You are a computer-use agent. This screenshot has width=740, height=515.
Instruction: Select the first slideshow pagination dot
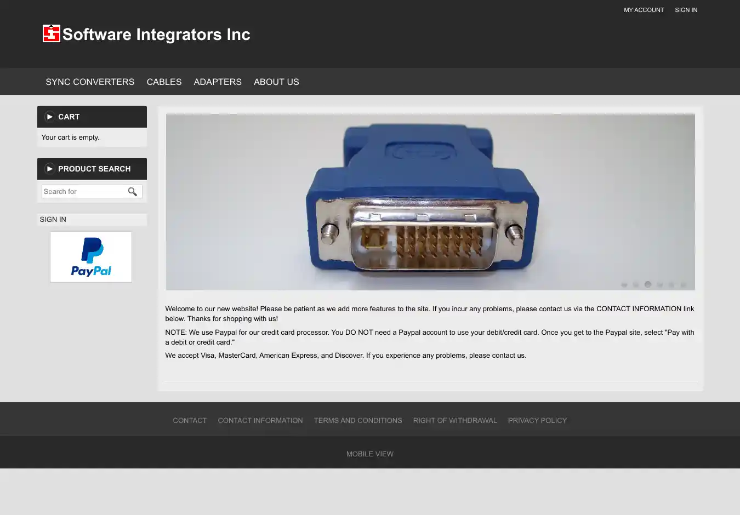click(624, 284)
